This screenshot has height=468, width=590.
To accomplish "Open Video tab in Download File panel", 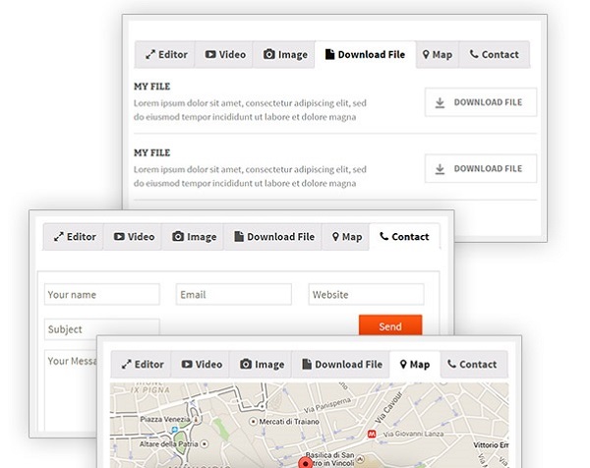I will 224,54.
